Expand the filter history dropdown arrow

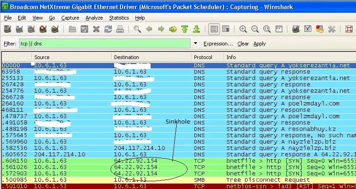tap(195, 44)
